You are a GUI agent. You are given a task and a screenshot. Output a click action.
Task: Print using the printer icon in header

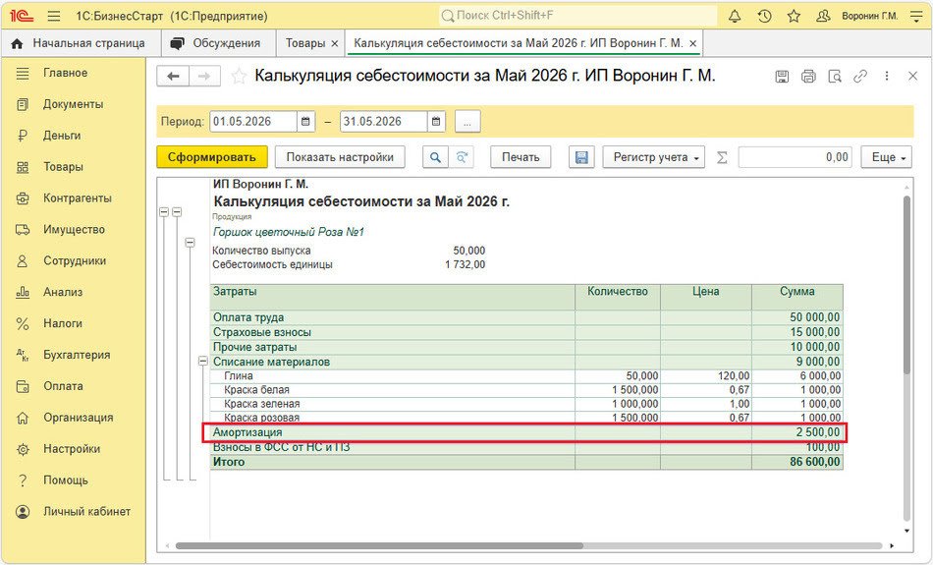808,77
